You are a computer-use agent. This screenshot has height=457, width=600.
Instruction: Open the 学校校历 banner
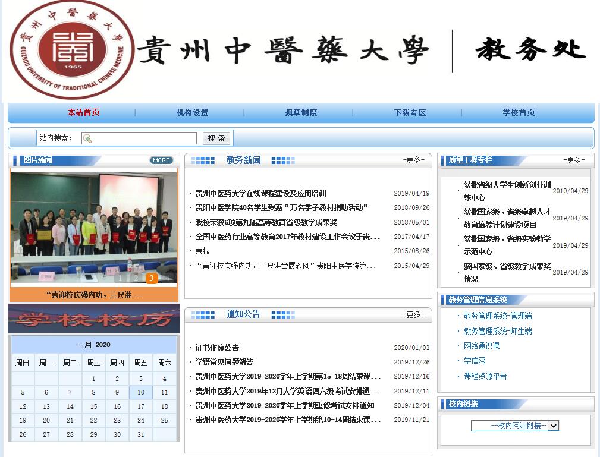[x=94, y=319]
